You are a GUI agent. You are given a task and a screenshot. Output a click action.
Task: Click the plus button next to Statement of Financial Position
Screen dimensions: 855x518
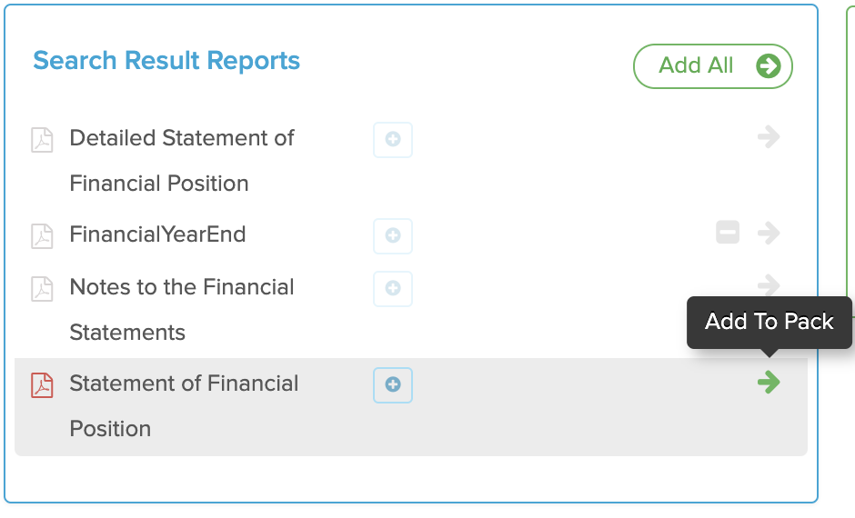pos(393,384)
